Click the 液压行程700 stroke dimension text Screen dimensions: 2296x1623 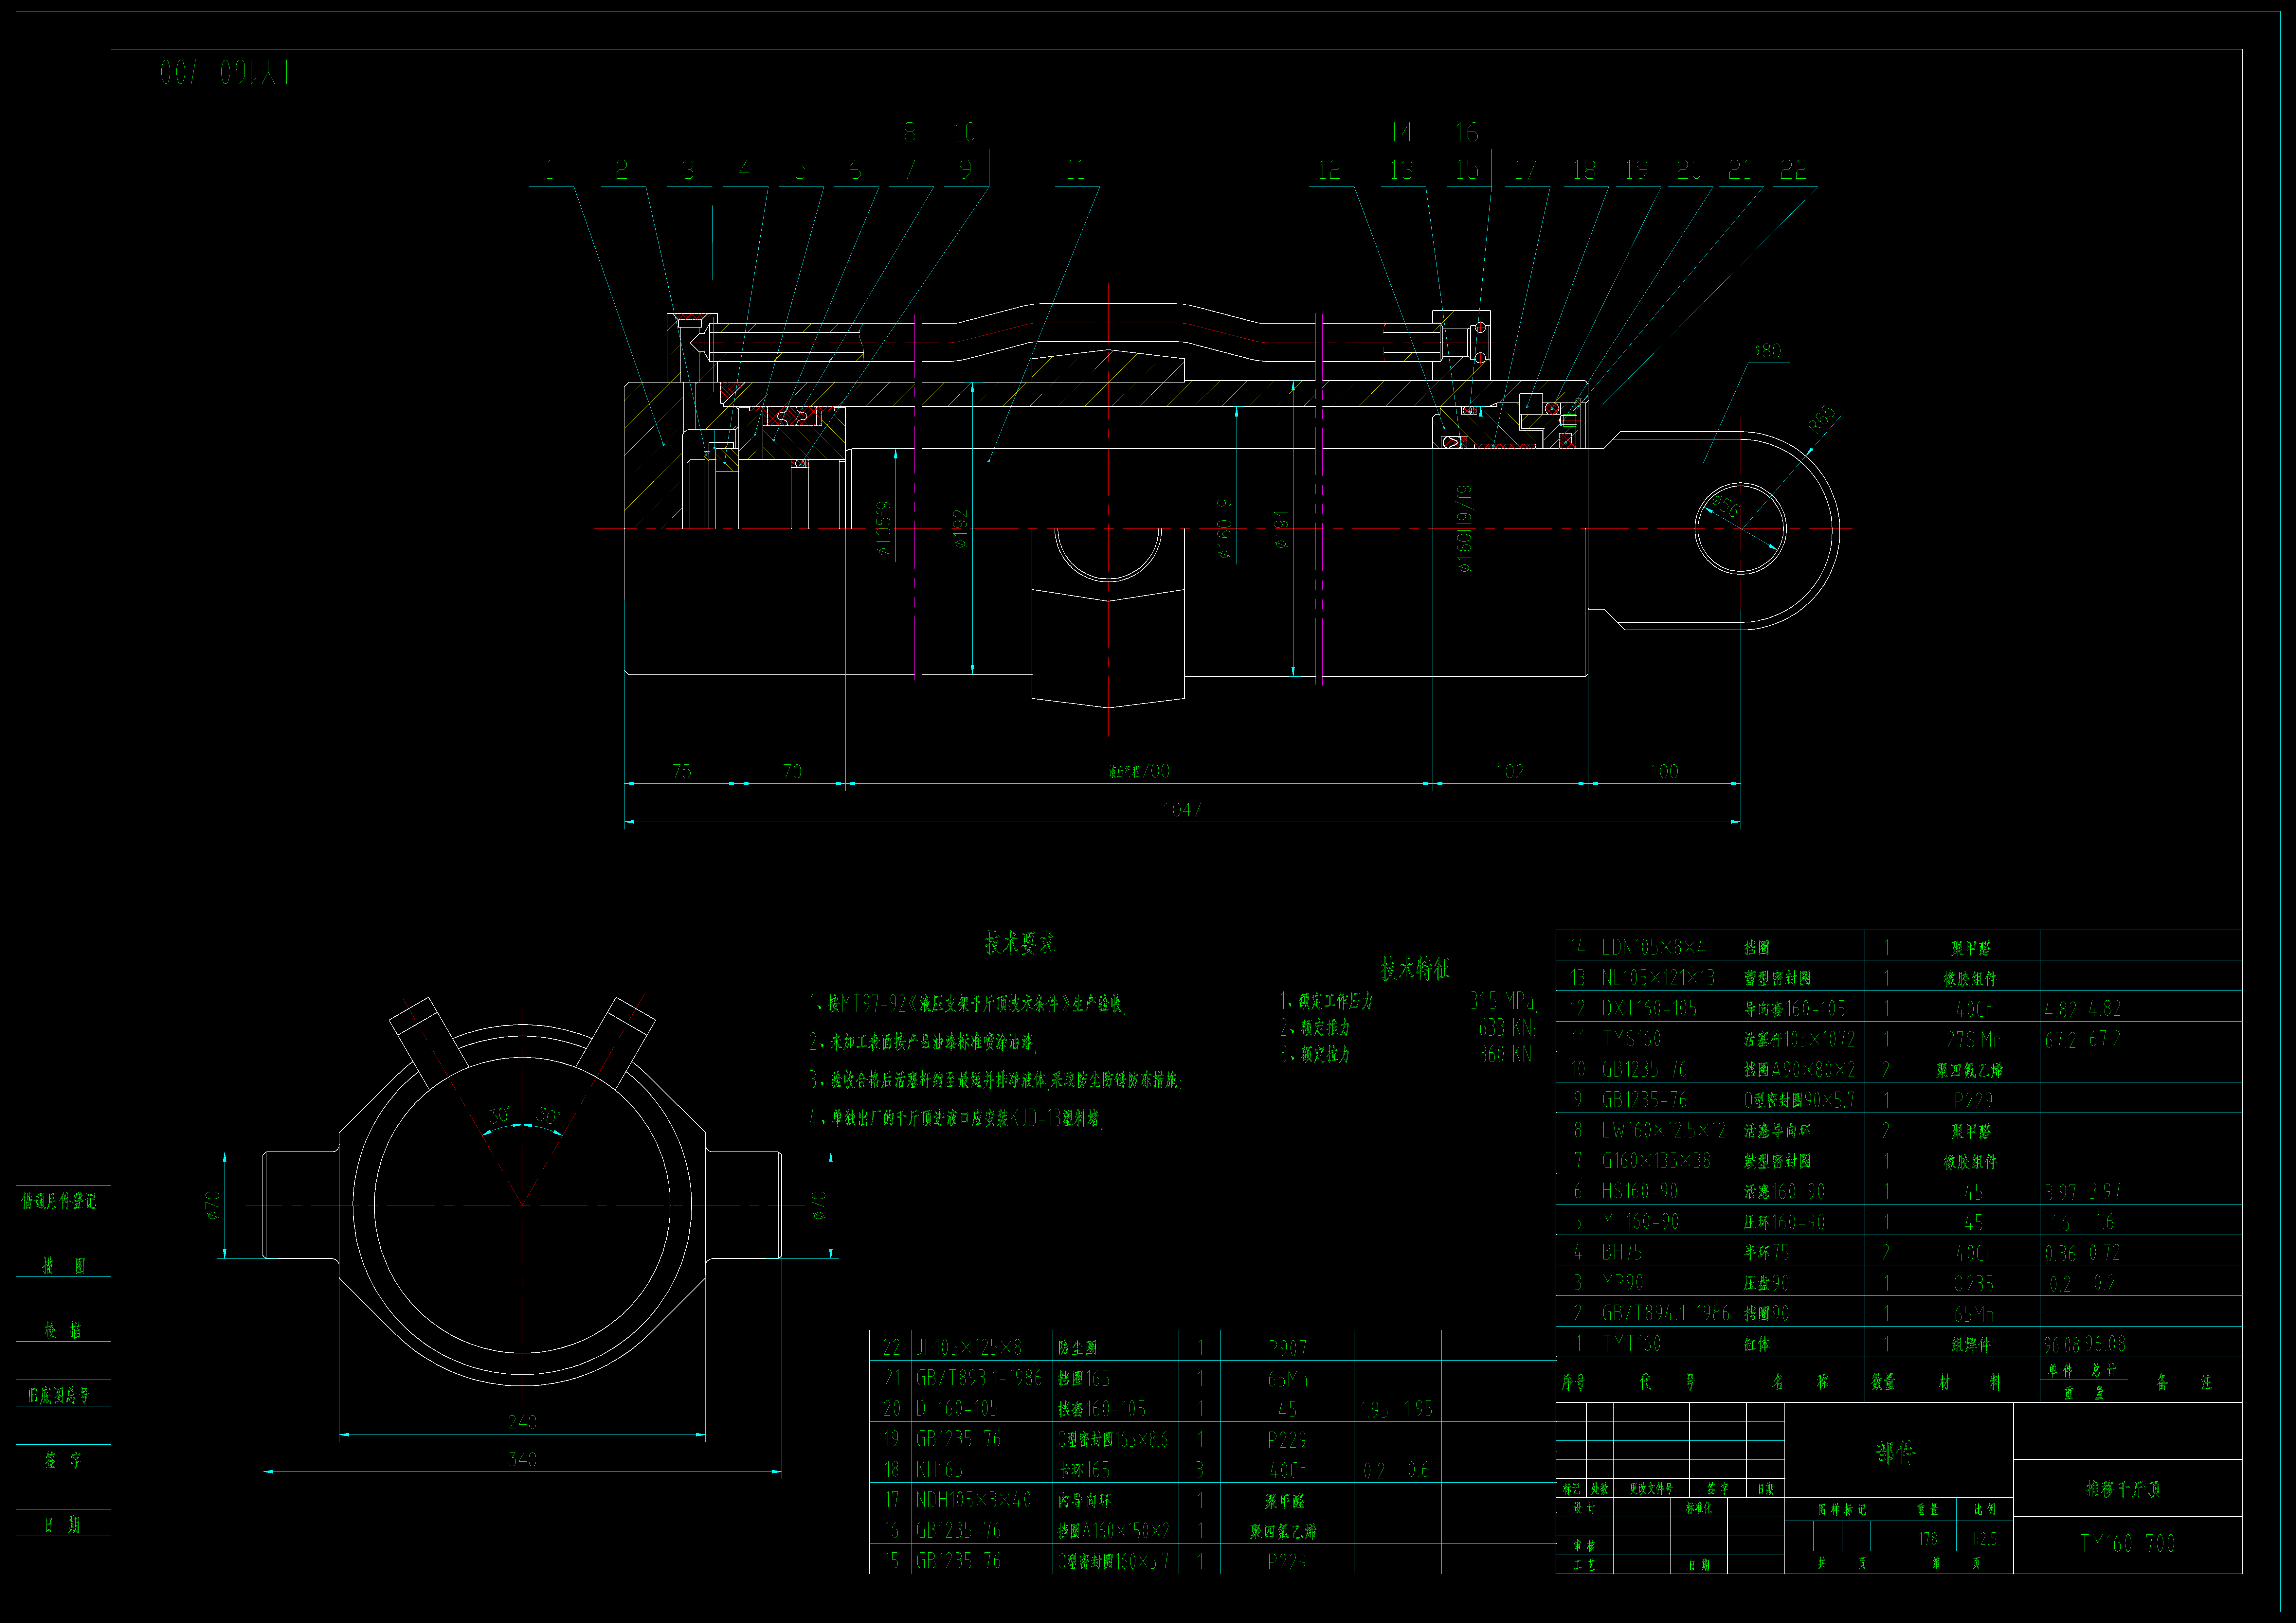[x=1139, y=771]
